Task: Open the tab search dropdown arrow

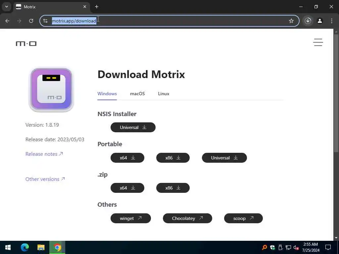Action: tap(7, 7)
